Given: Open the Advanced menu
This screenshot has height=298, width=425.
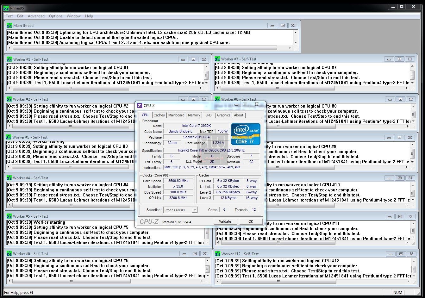Looking at the screenshot, I should 36,16.
